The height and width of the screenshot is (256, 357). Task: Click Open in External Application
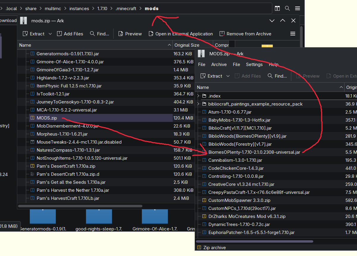tap(181, 34)
